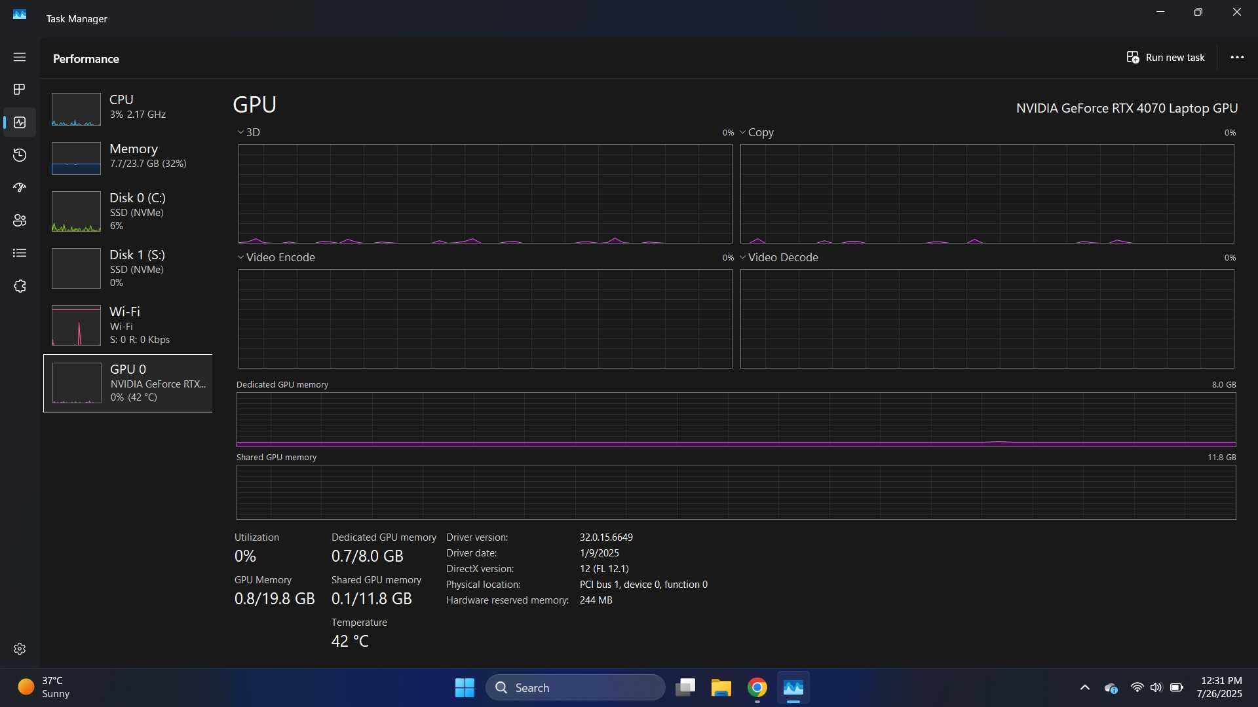Click the 3D engine usage graph
The width and height of the screenshot is (1258, 707).
tap(485, 194)
